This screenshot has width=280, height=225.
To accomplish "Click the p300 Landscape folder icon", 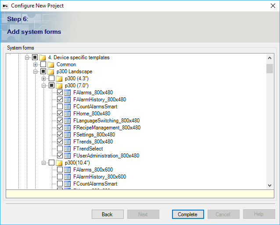I will [51, 71].
